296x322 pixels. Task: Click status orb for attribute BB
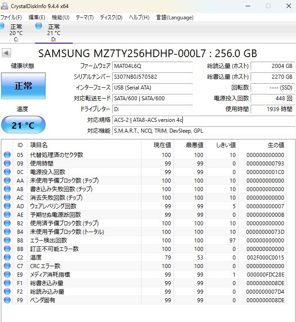coord(7,249)
